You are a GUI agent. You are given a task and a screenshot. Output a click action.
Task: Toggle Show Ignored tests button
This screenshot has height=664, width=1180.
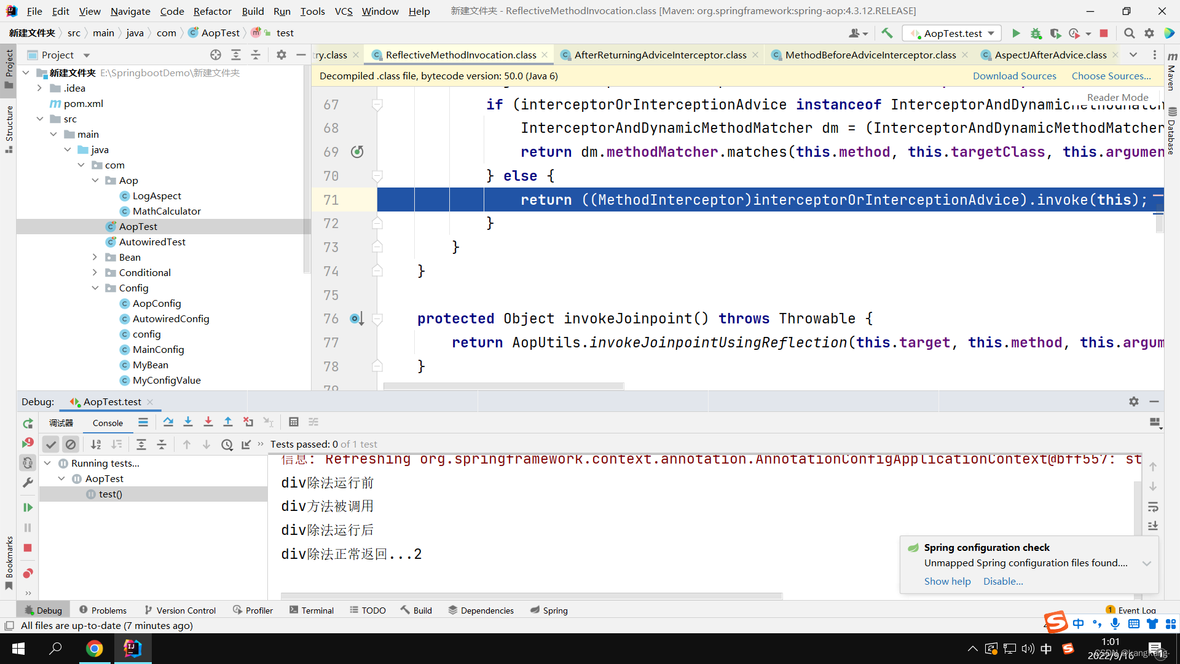click(71, 444)
